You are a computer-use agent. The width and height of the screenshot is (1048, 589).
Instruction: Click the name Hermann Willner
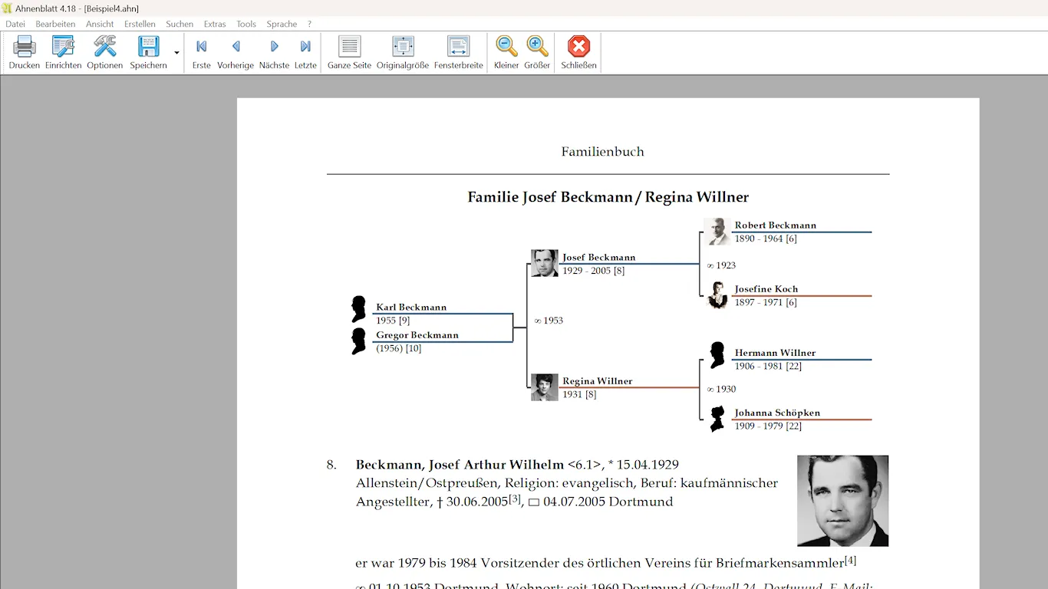click(776, 353)
